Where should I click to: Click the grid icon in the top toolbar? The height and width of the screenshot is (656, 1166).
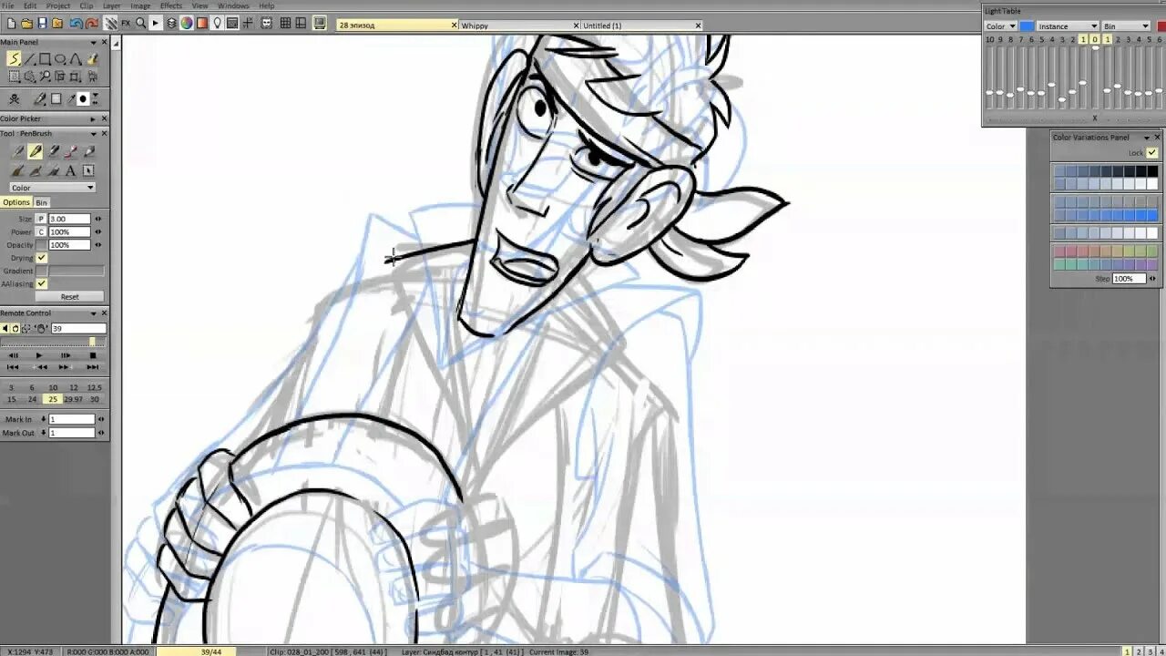click(285, 24)
